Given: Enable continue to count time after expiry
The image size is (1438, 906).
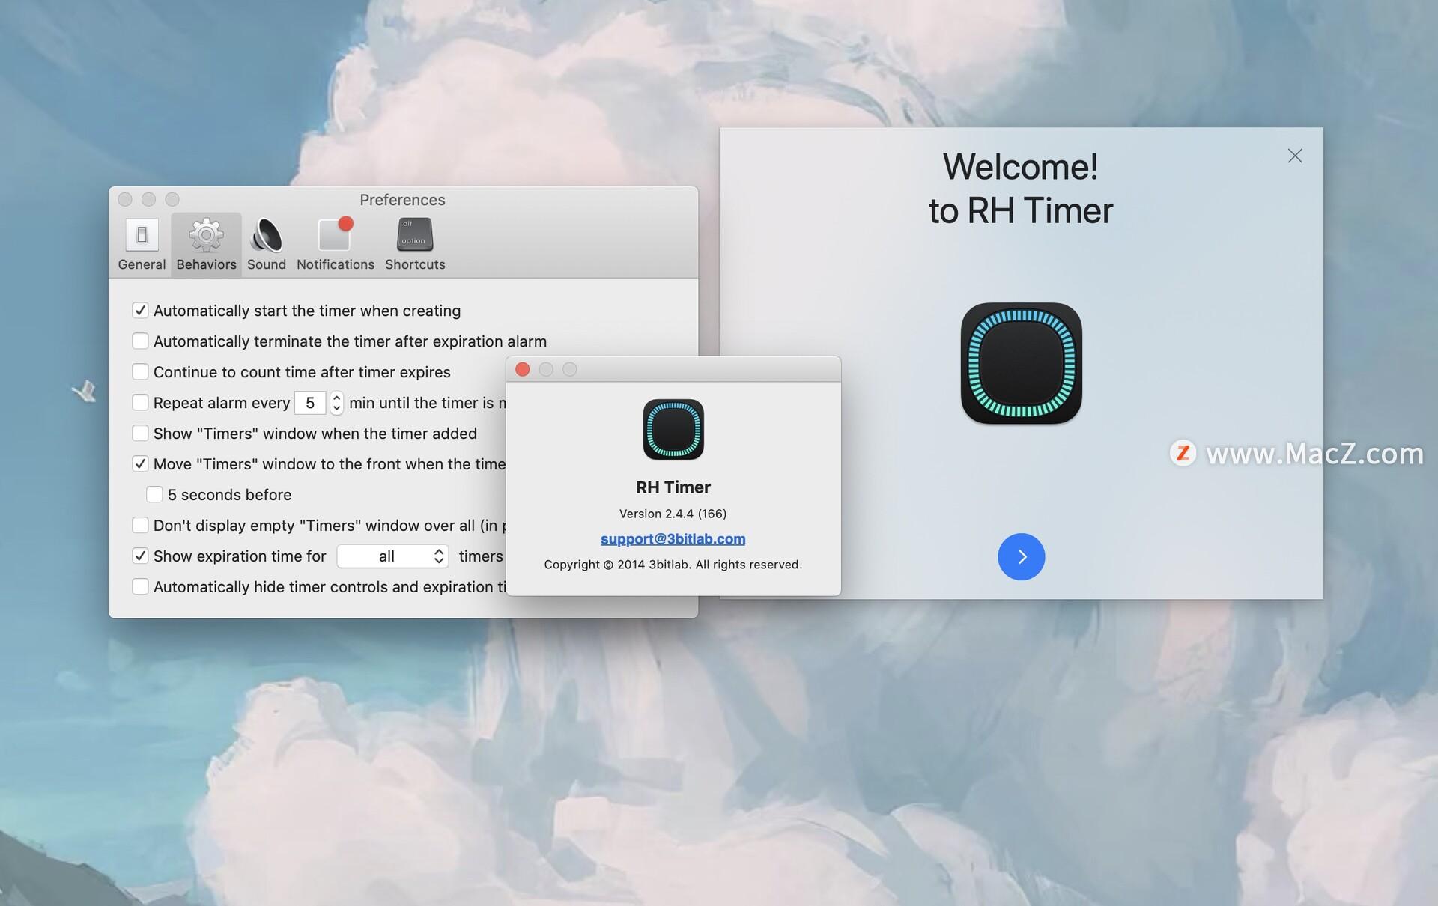Looking at the screenshot, I should (140, 371).
